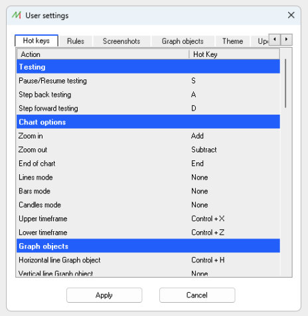Open the Rules tab
This screenshot has height=316, width=308.
click(76, 41)
